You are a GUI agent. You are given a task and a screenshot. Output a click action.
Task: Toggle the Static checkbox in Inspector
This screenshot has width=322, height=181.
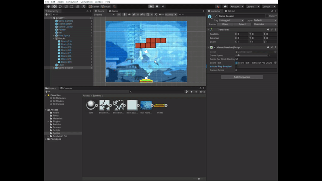click(x=267, y=16)
